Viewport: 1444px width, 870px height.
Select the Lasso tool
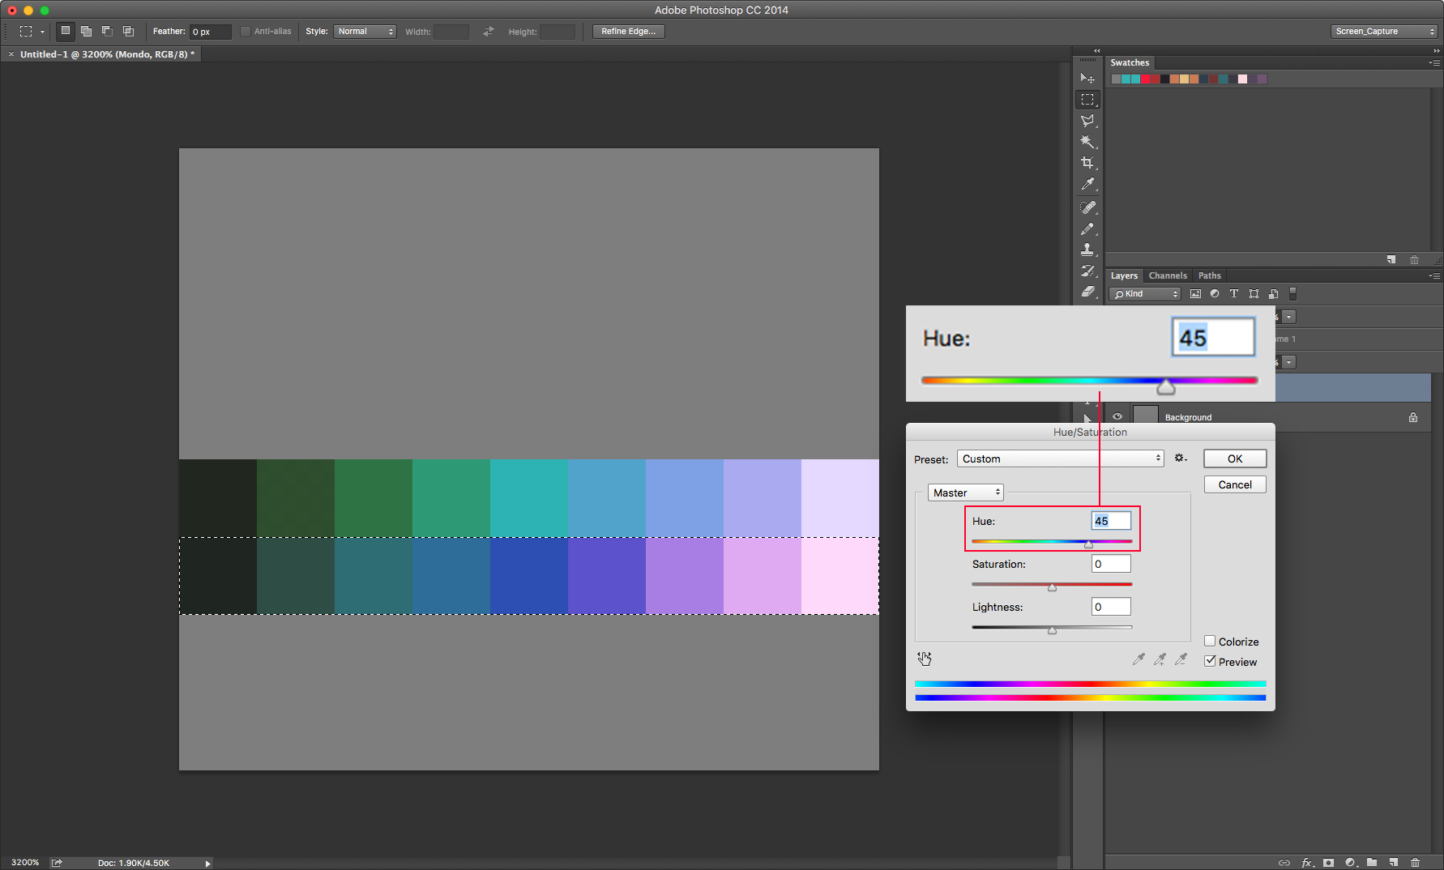coord(1088,118)
